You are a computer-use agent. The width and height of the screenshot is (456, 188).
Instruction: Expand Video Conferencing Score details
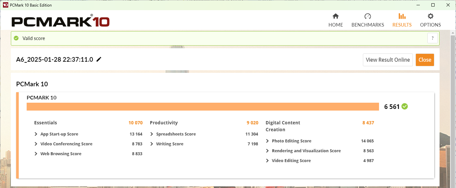click(x=36, y=144)
